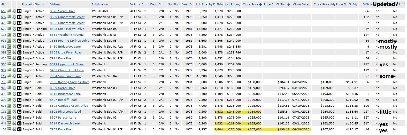Viewport: 407px width, 135px height.
Task: Toggle sort arrow on Price Sq Ft Sold
Action: [x=288, y=4]
